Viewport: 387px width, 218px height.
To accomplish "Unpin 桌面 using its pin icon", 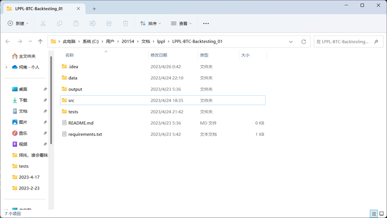I will pyautogui.click(x=45, y=89).
